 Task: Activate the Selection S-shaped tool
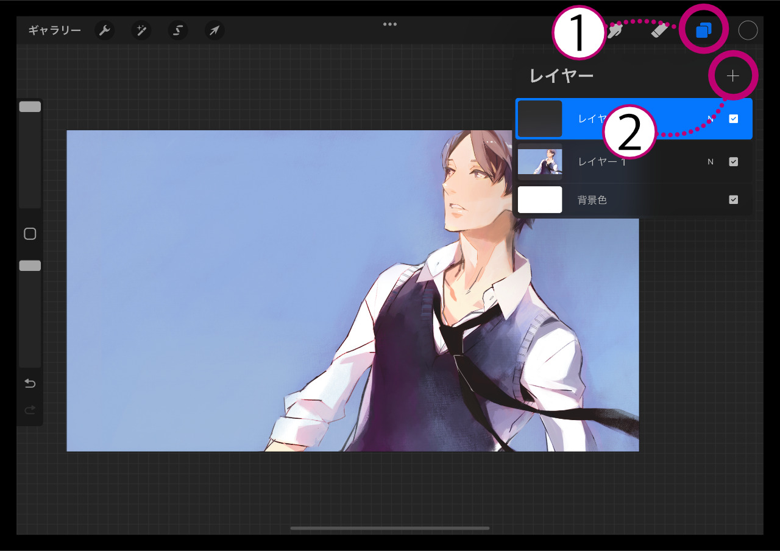178,30
